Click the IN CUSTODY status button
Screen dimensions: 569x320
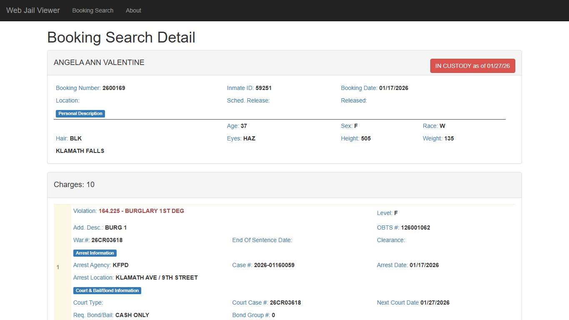pyautogui.click(x=472, y=66)
